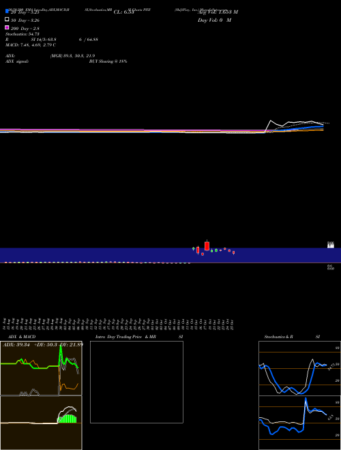Select the '20 Day' moving average label

pos(25,12)
